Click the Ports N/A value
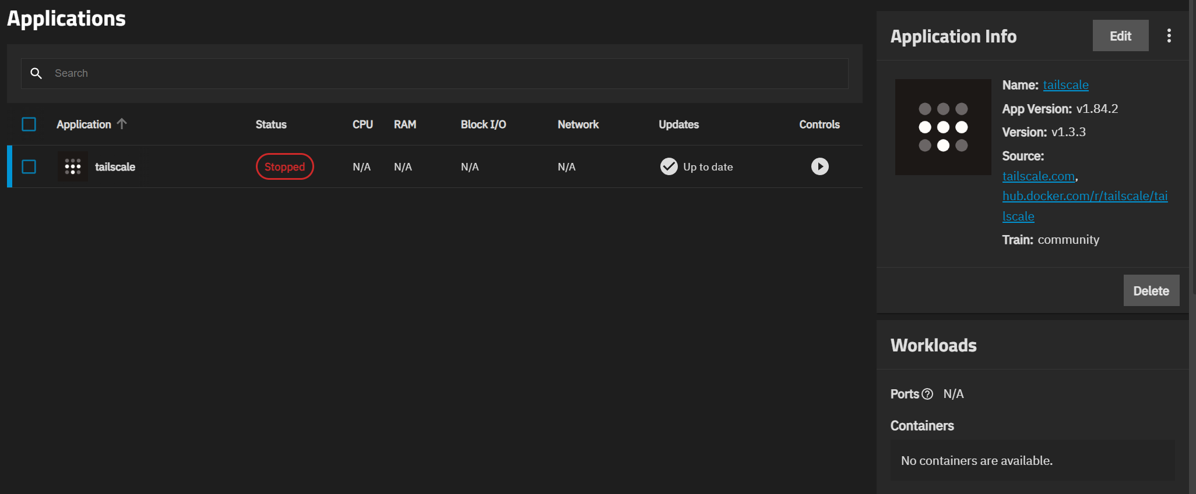 (x=954, y=394)
